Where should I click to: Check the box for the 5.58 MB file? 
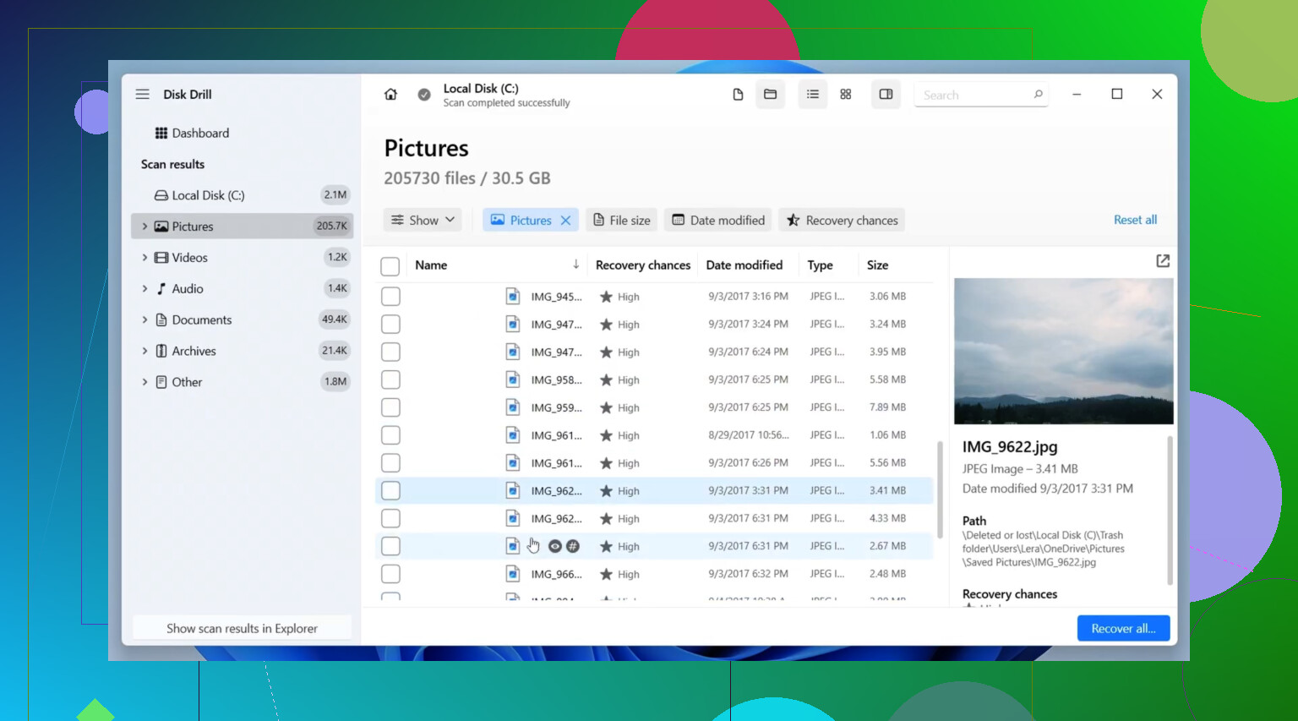tap(390, 380)
